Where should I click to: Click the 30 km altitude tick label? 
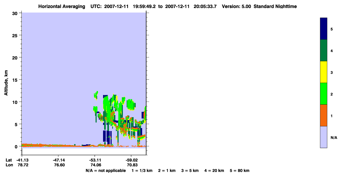tap(16, 13)
